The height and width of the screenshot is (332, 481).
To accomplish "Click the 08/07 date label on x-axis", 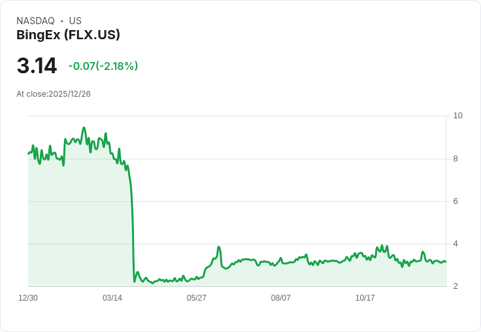I will 280,298.
